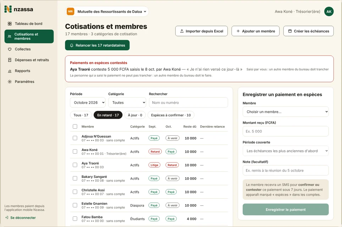Expand the Catégorie dropdown set to Toutes
342x227 pixels.
(x=127, y=103)
